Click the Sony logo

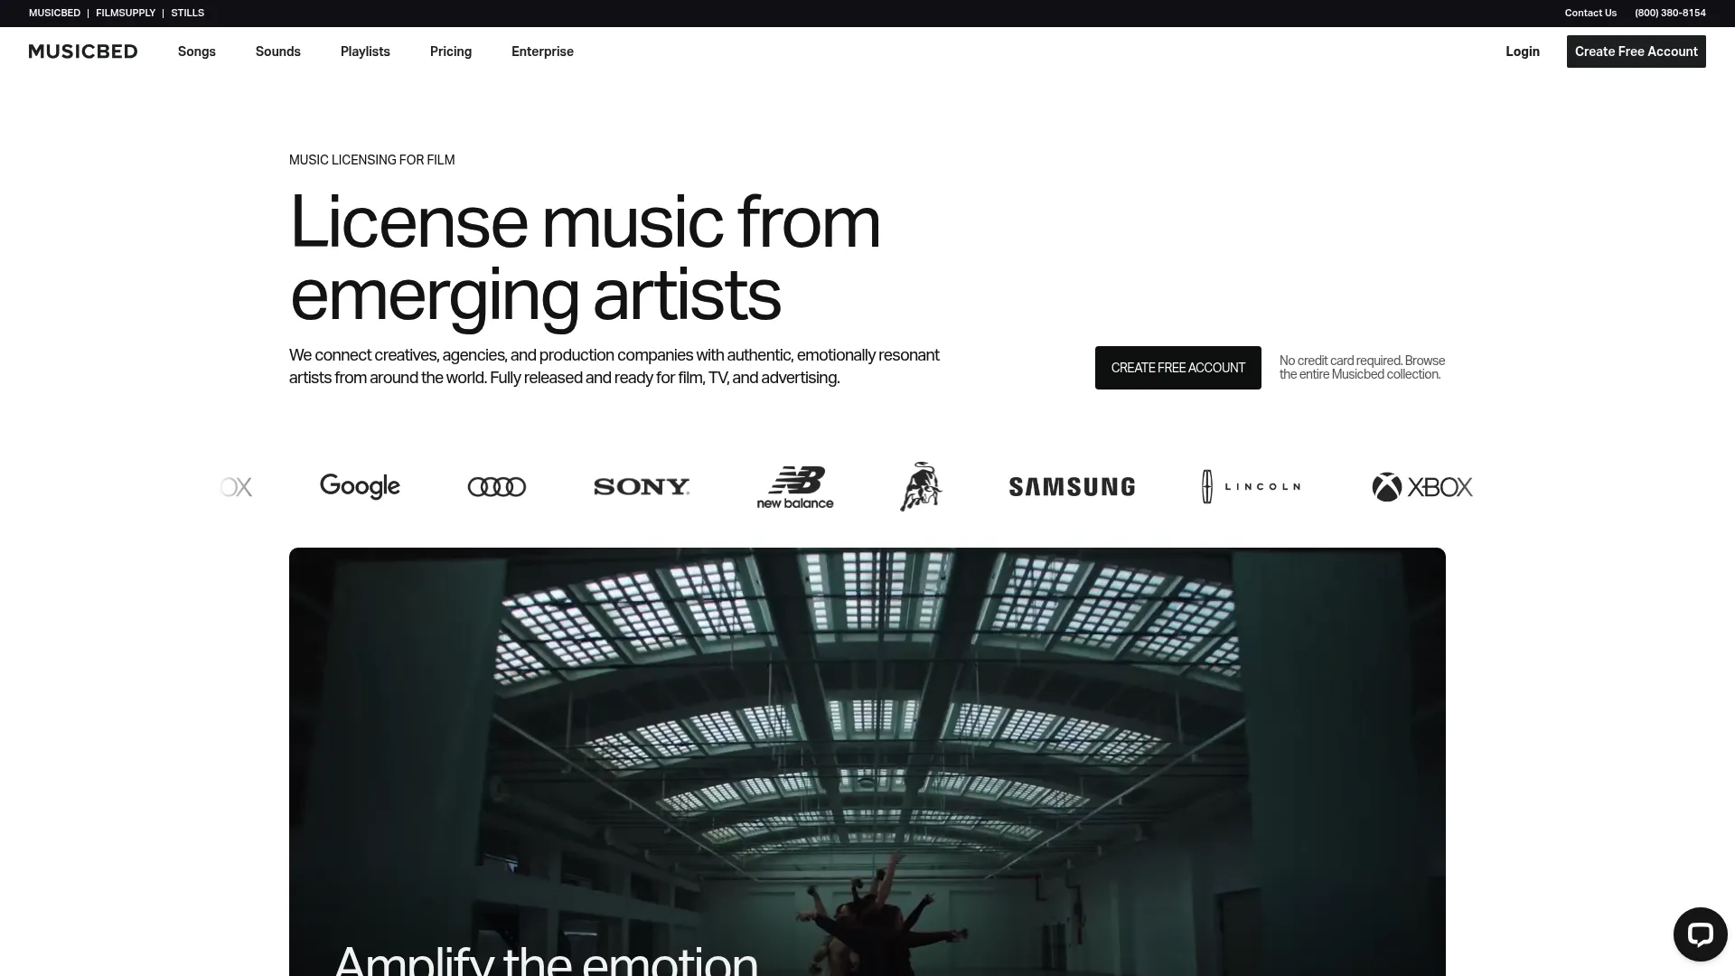pos(642,487)
